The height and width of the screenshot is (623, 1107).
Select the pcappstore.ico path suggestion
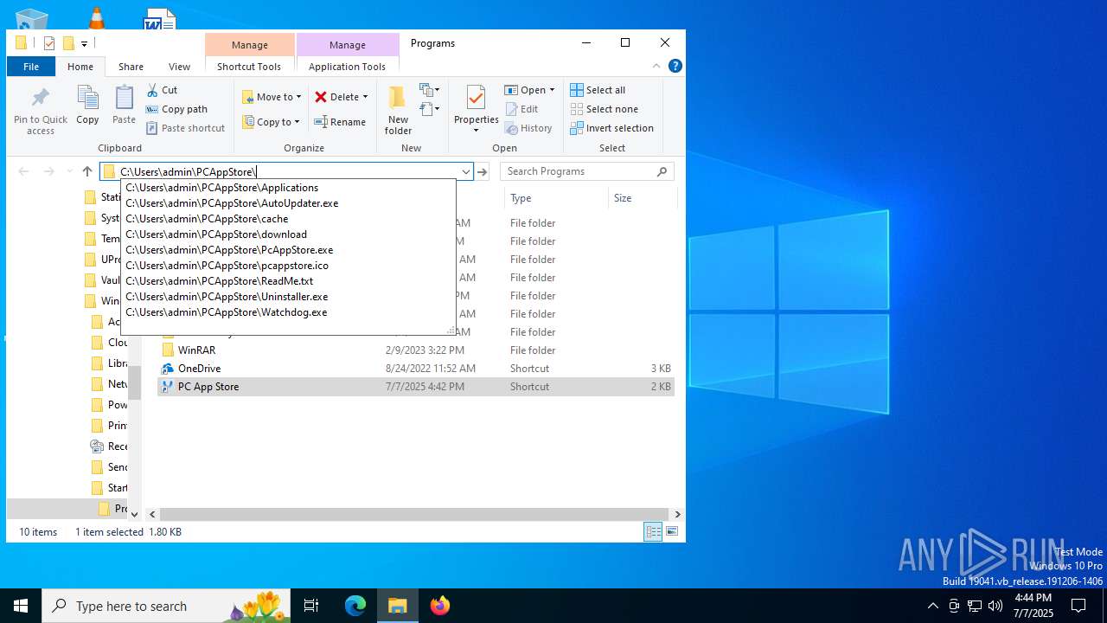(x=288, y=266)
